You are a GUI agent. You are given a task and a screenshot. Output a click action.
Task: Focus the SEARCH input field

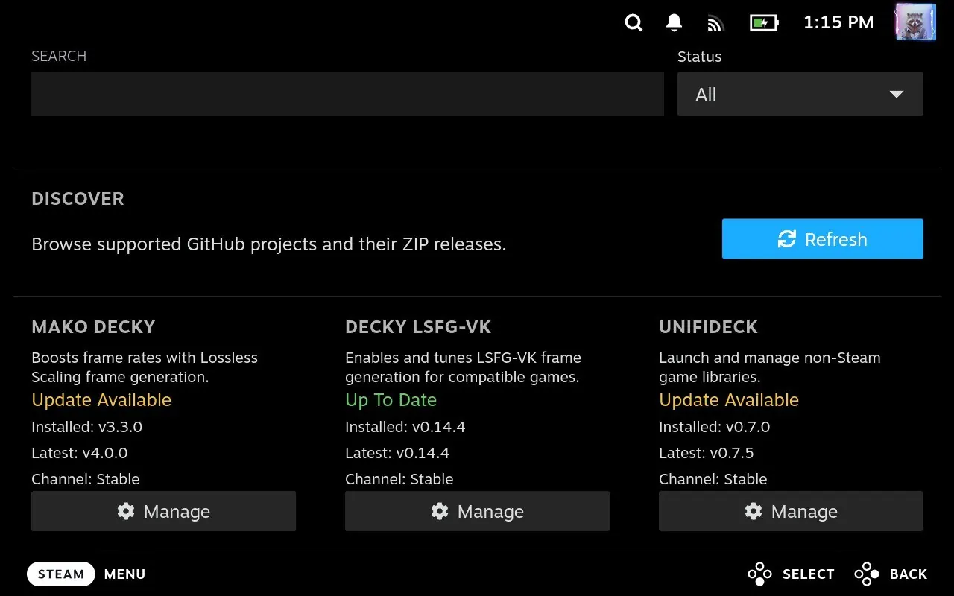pyautogui.click(x=347, y=94)
